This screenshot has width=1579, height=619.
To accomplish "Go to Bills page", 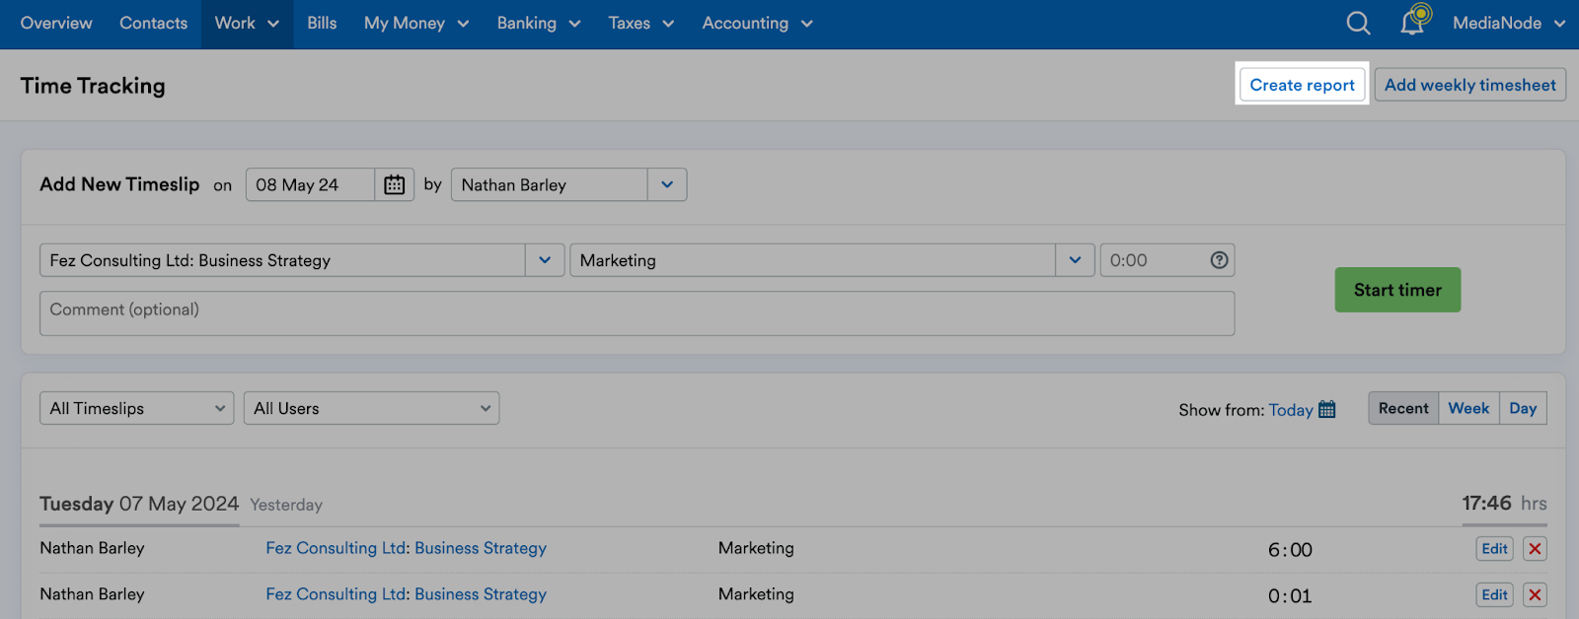I will click(322, 24).
